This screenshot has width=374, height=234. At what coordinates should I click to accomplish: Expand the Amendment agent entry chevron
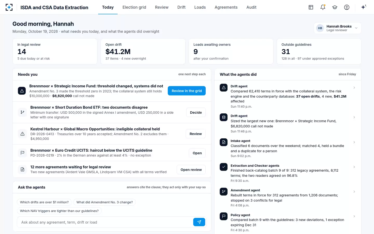[354, 192]
